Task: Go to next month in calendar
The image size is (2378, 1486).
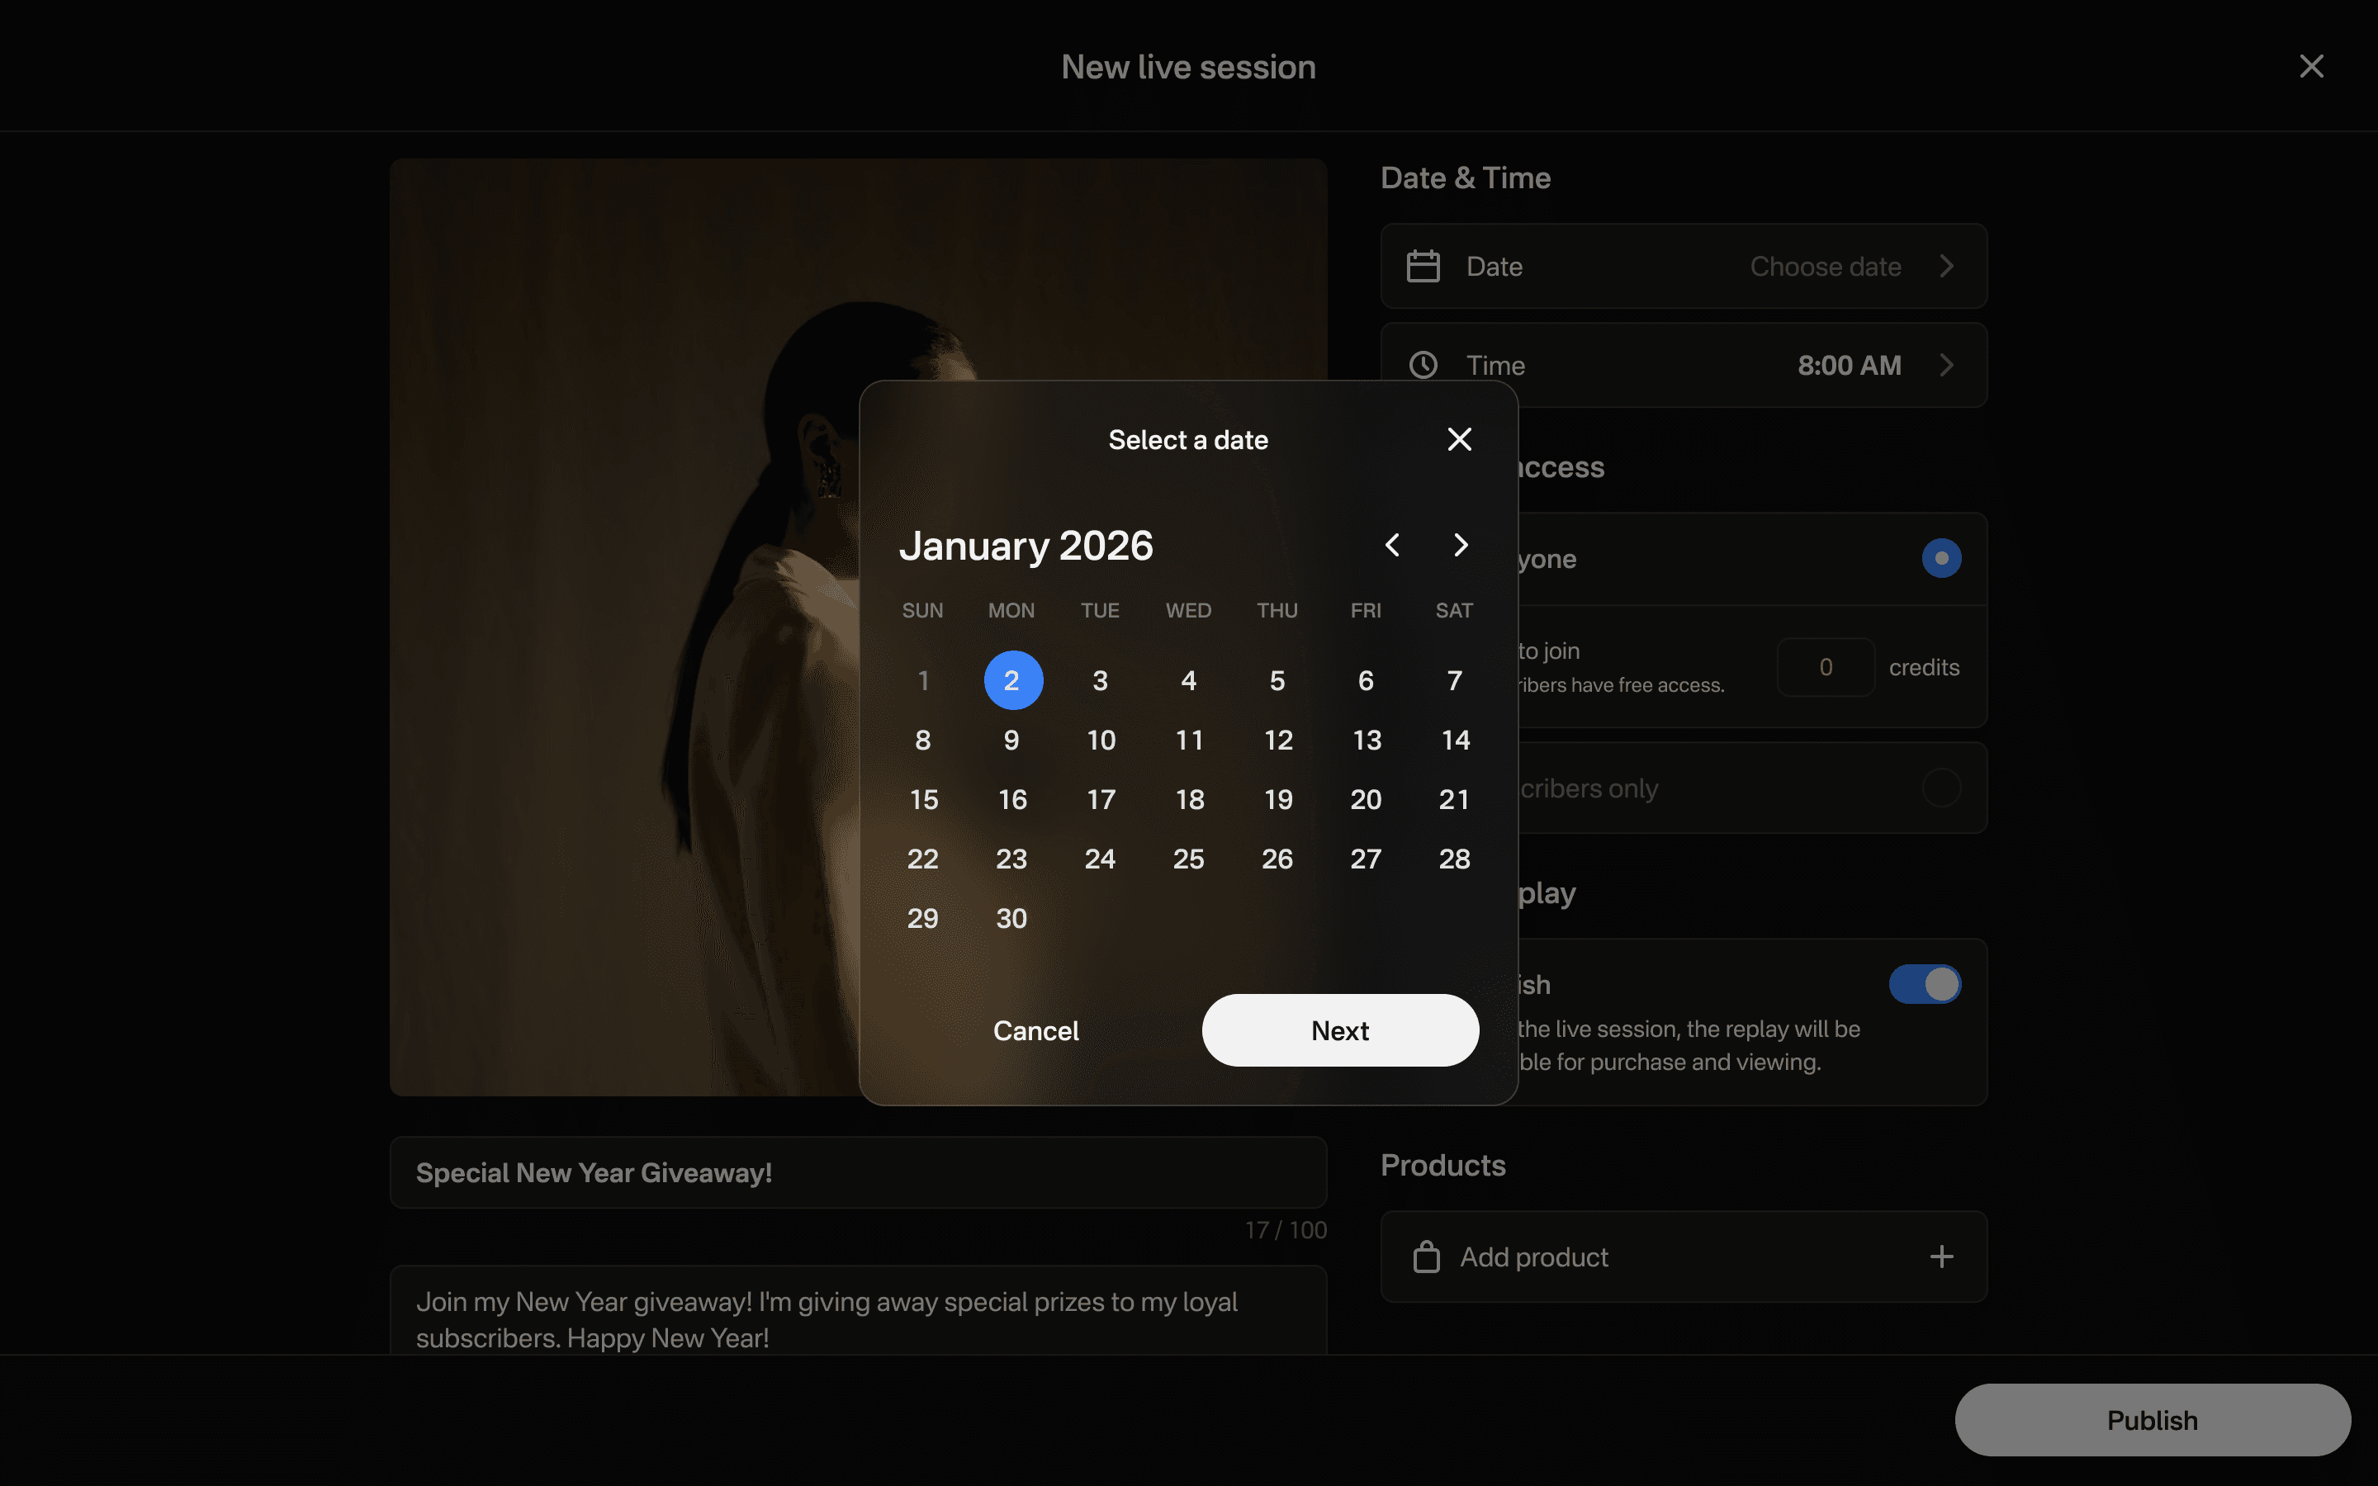Action: 1460,545
